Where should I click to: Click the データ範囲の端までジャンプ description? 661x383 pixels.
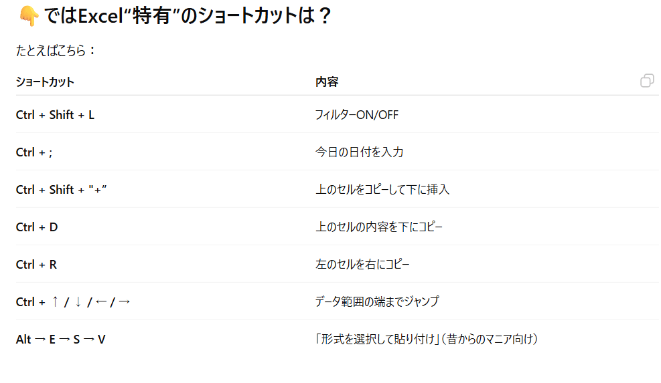[x=377, y=302]
